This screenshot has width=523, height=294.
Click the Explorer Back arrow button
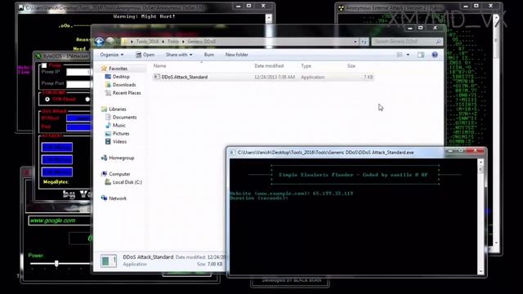pyautogui.click(x=99, y=42)
